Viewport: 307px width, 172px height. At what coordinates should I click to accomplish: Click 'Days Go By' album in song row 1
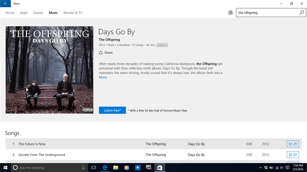point(196,144)
